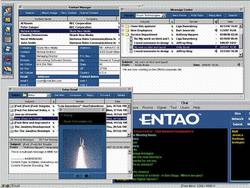250x188 pixels.
Task: Select chat user Jessica
Action: [x=237, y=135]
